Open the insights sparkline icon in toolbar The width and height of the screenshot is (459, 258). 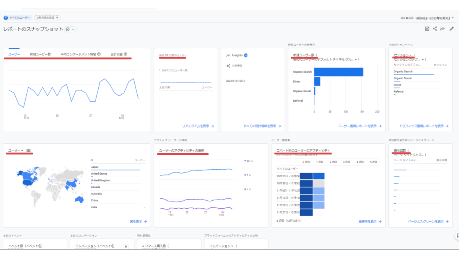pyautogui.click(x=443, y=29)
